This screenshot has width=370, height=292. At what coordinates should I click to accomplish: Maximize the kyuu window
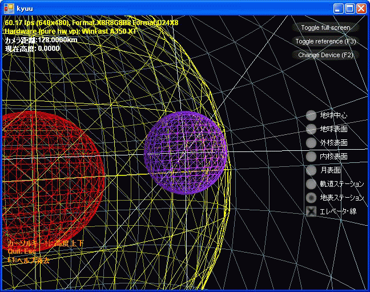tap(350, 8)
